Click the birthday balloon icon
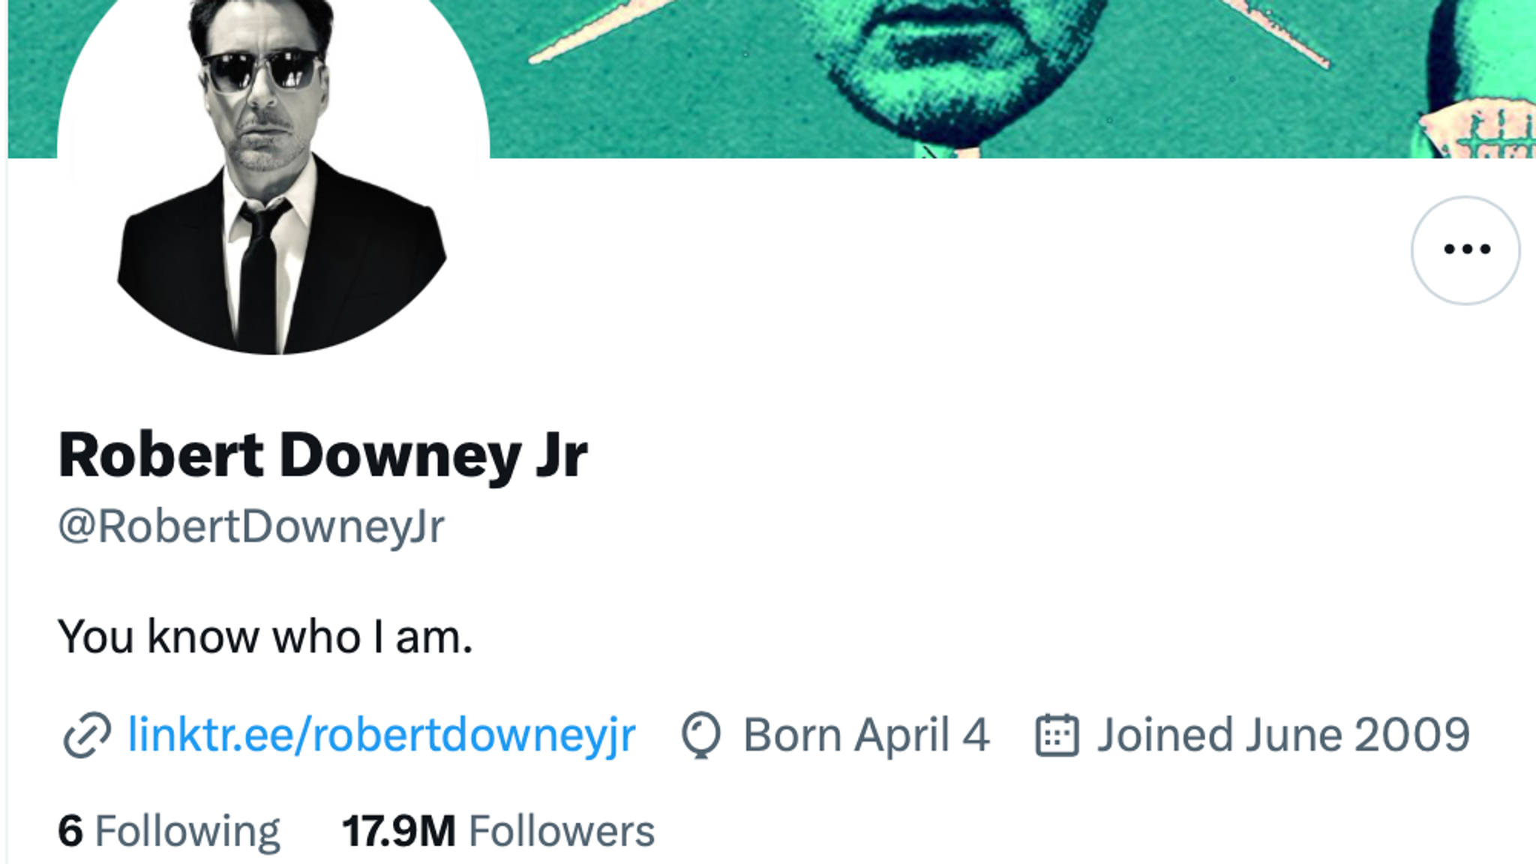The image size is (1536, 864). coord(700,735)
